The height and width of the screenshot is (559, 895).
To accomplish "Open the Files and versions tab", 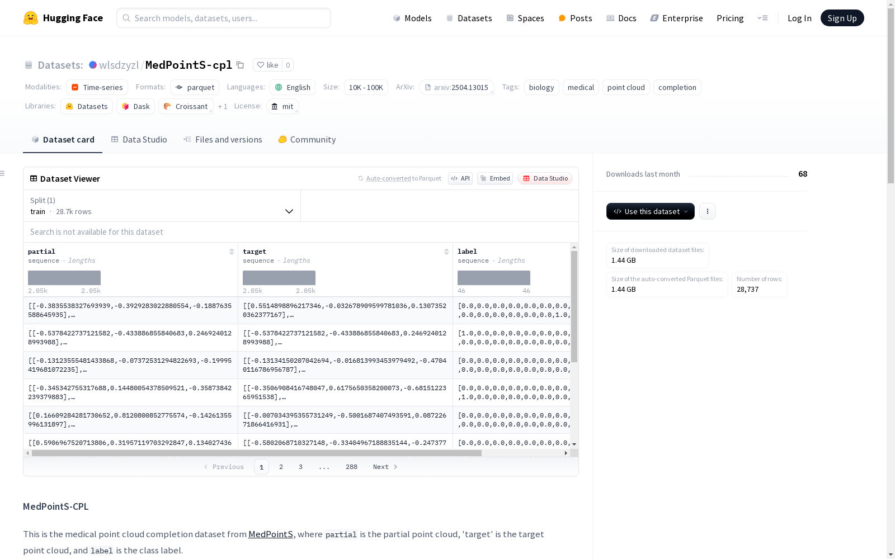I will 223,140.
